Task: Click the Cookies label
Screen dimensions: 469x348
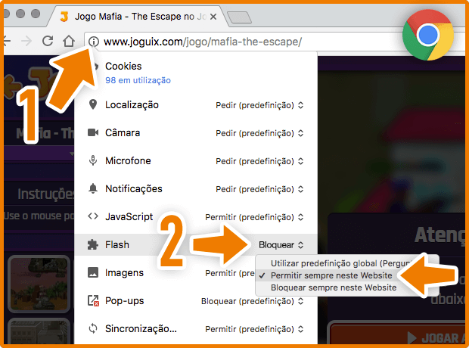Action: coord(123,66)
